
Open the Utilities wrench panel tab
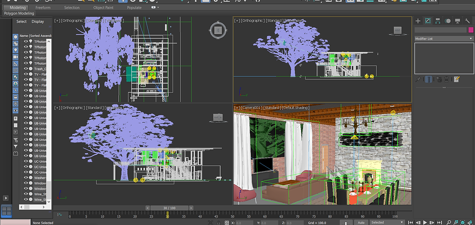point(467,21)
